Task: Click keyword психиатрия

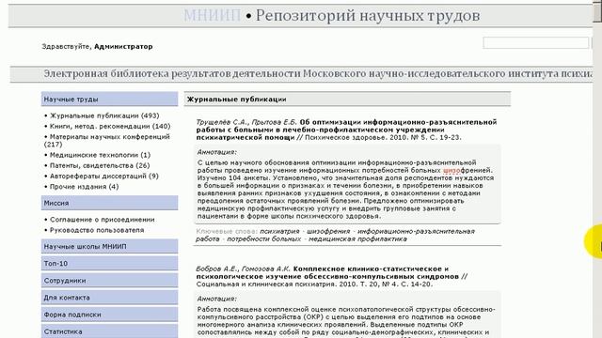Action: (279, 231)
